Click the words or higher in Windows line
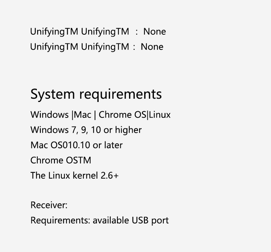This screenshot has height=252, width=271. pyautogui.click(x=122, y=130)
